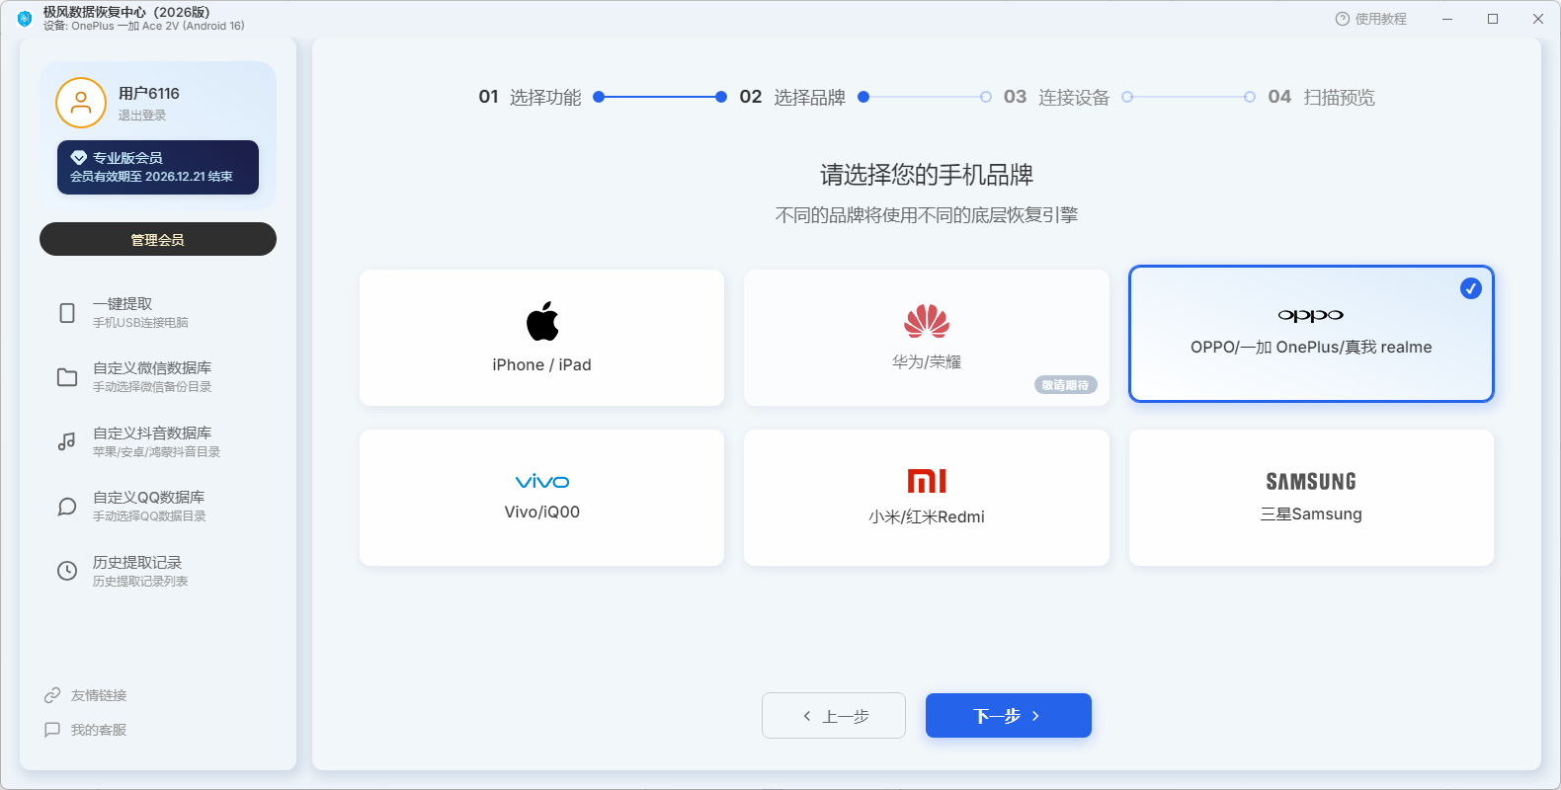Maximize the window
Viewport: 1561px width, 790px height.
(x=1493, y=19)
